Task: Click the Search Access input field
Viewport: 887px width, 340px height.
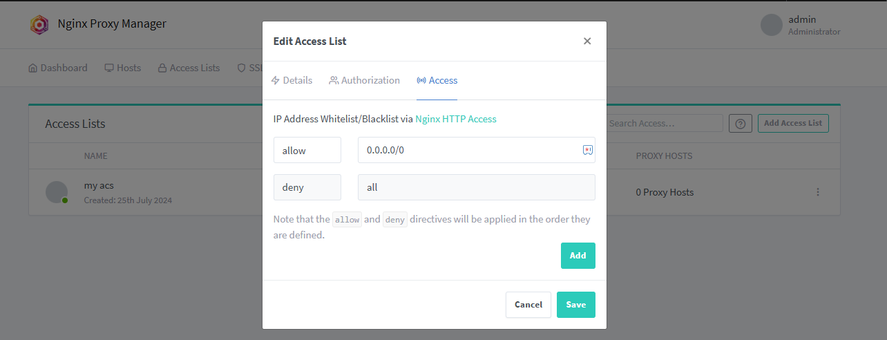Action: click(x=663, y=124)
